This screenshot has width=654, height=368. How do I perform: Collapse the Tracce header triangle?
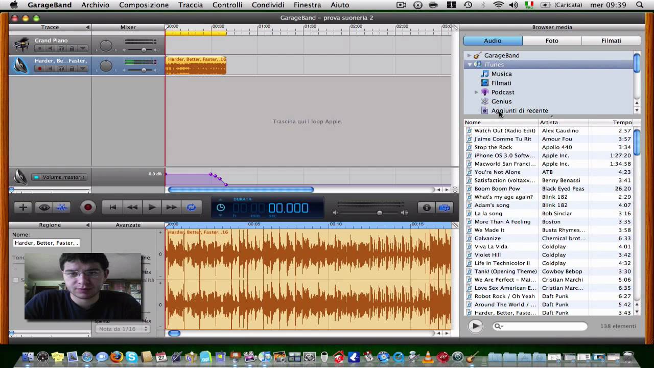87,27
